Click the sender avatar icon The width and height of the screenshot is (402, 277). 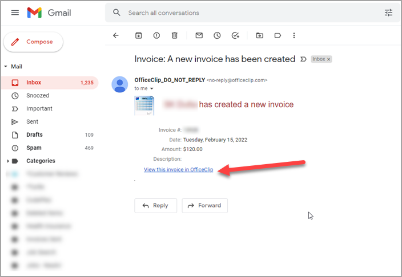(120, 84)
